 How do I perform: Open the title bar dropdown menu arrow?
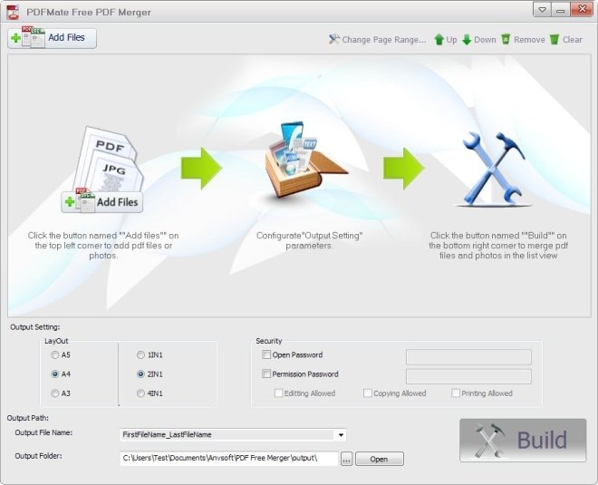pos(543,10)
